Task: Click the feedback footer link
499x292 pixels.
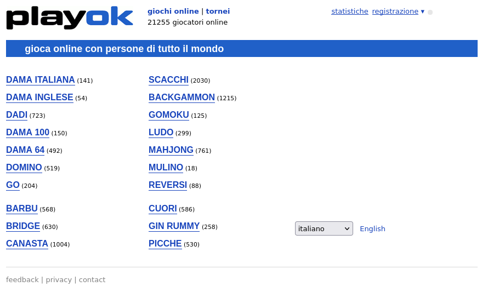Action: pos(22,279)
